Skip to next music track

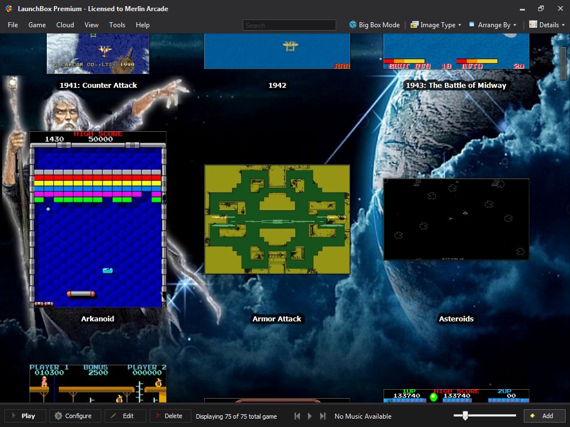[322, 416]
